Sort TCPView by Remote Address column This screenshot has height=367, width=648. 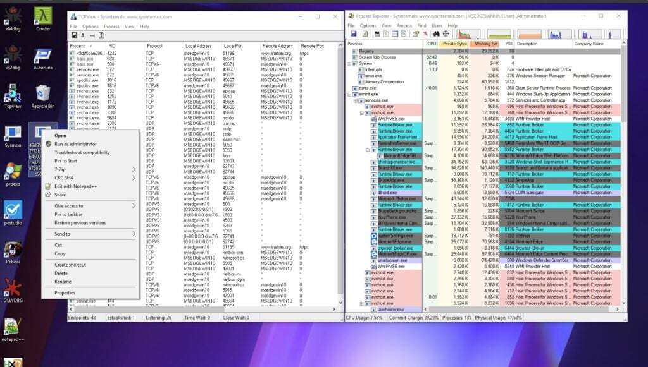pos(277,46)
